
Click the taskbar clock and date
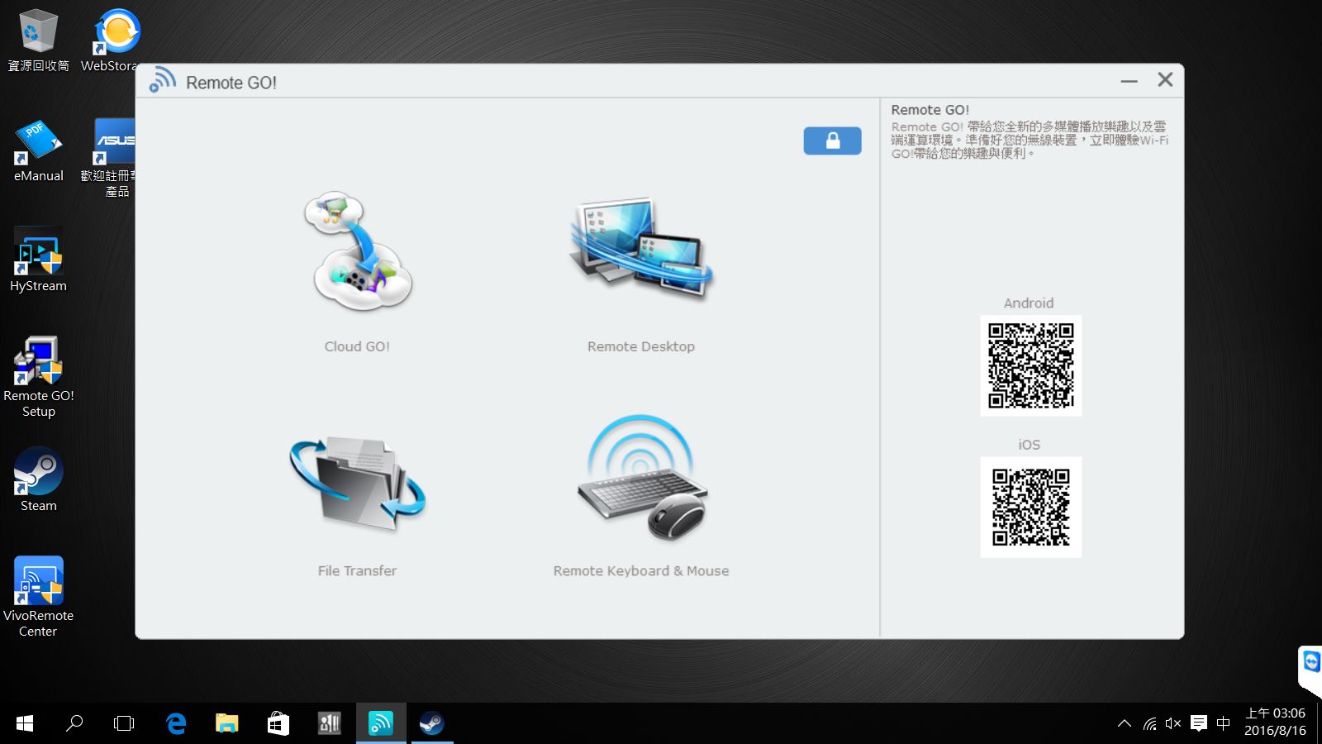tap(1275, 722)
